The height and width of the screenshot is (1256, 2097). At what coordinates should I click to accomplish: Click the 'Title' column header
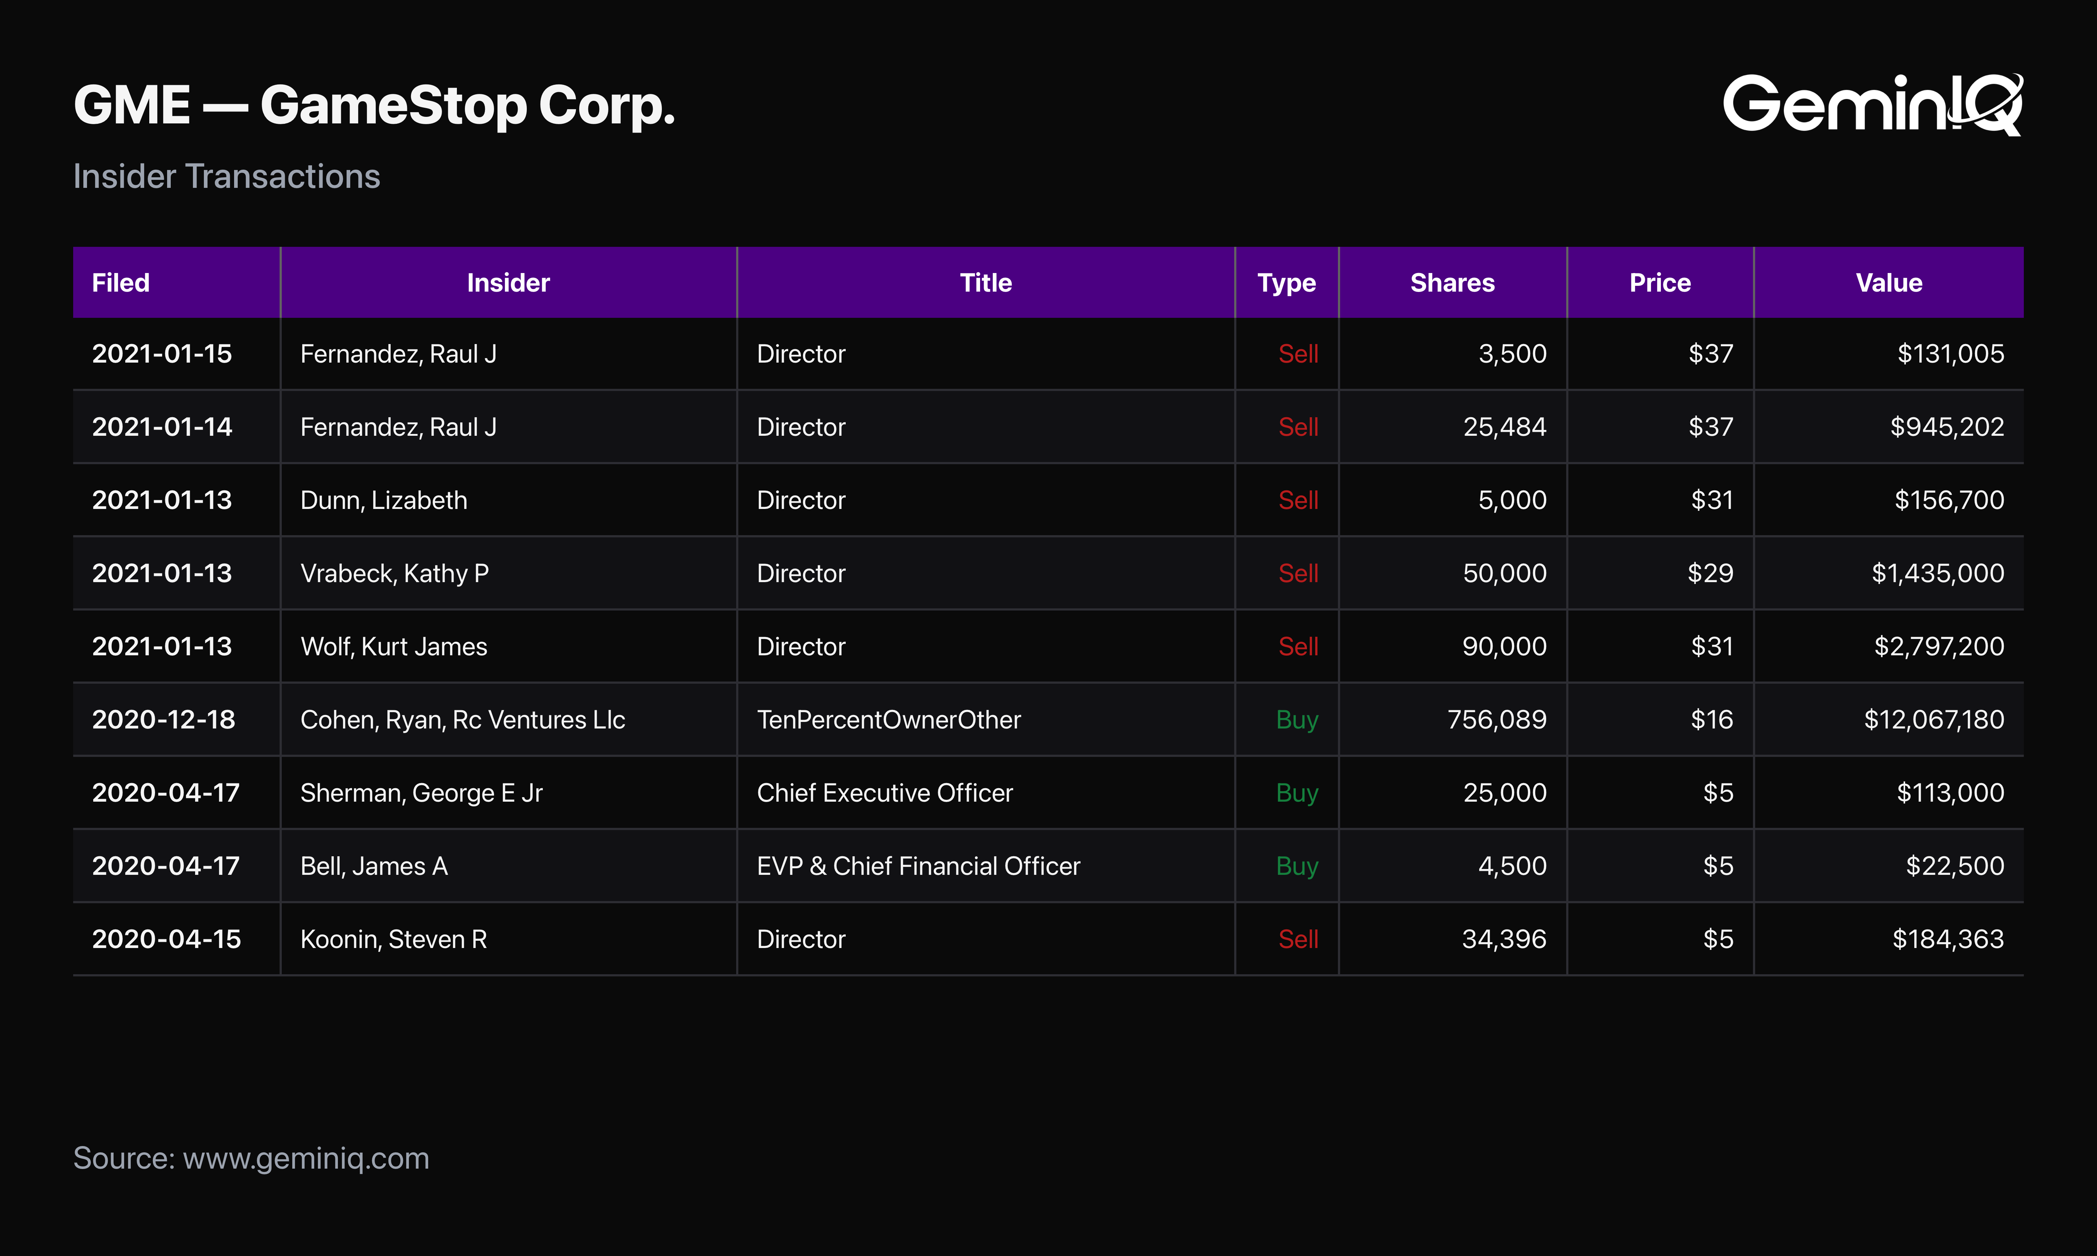pyautogui.click(x=986, y=283)
